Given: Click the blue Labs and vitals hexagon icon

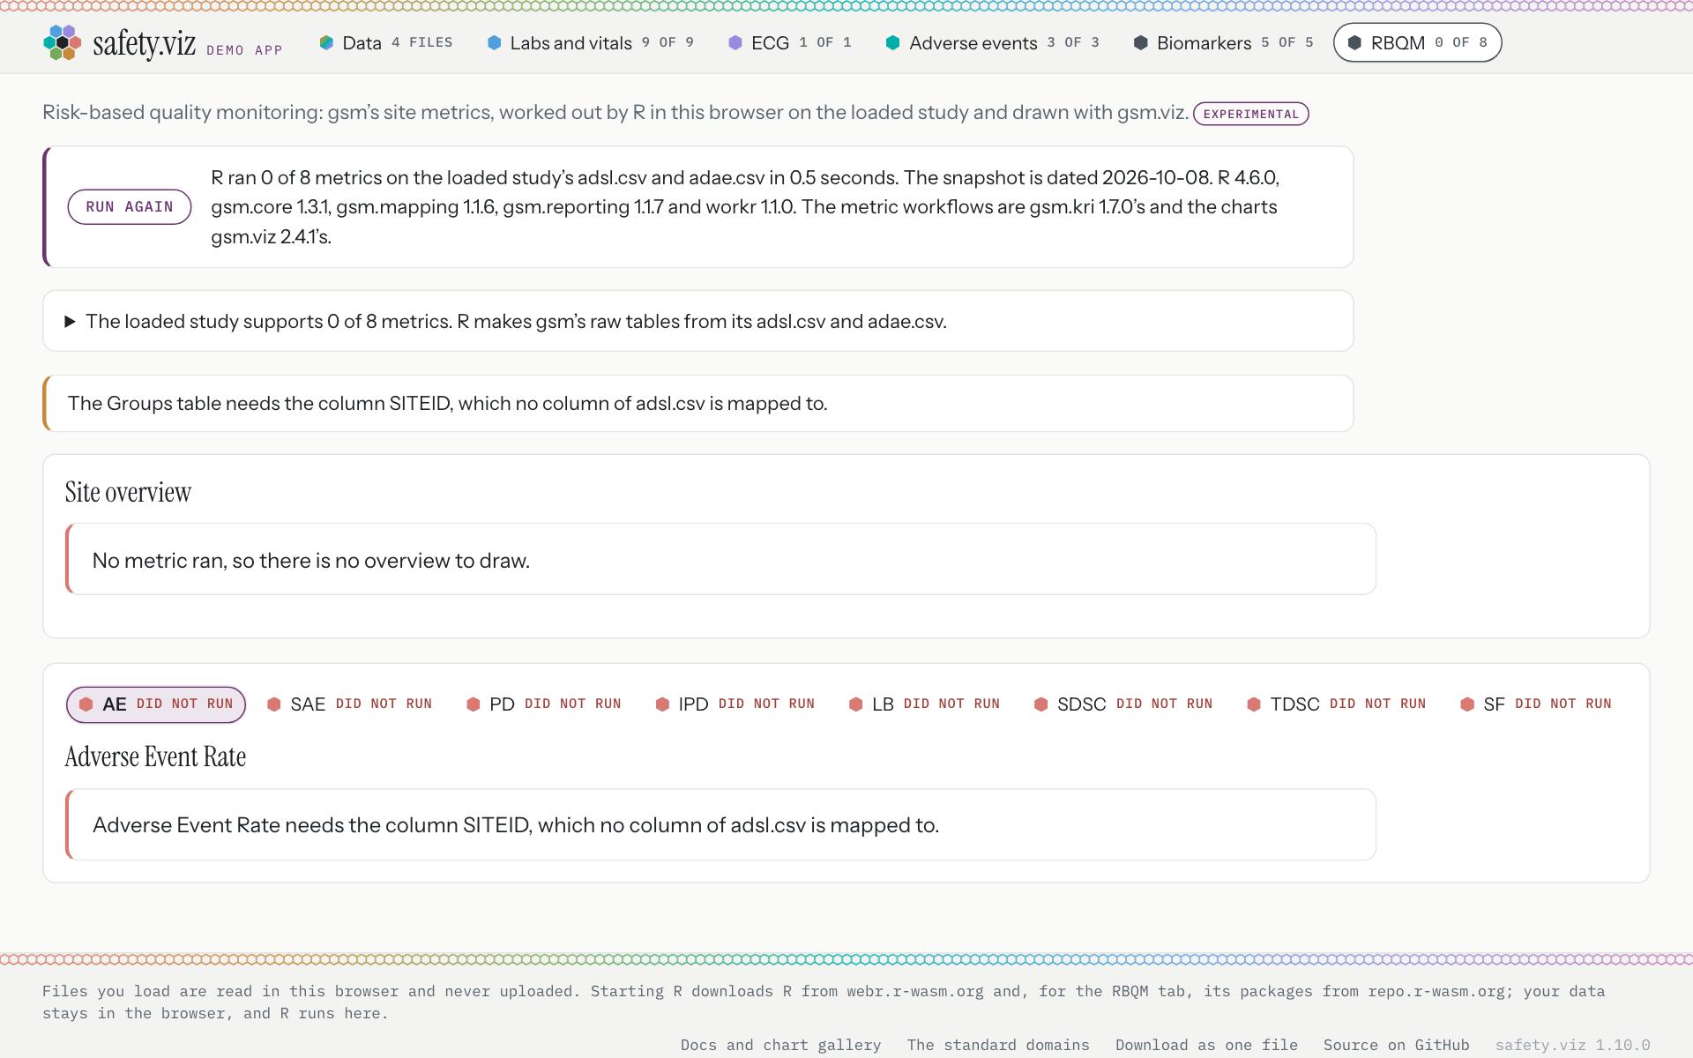Looking at the screenshot, I should pyautogui.click(x=495, y=42).
